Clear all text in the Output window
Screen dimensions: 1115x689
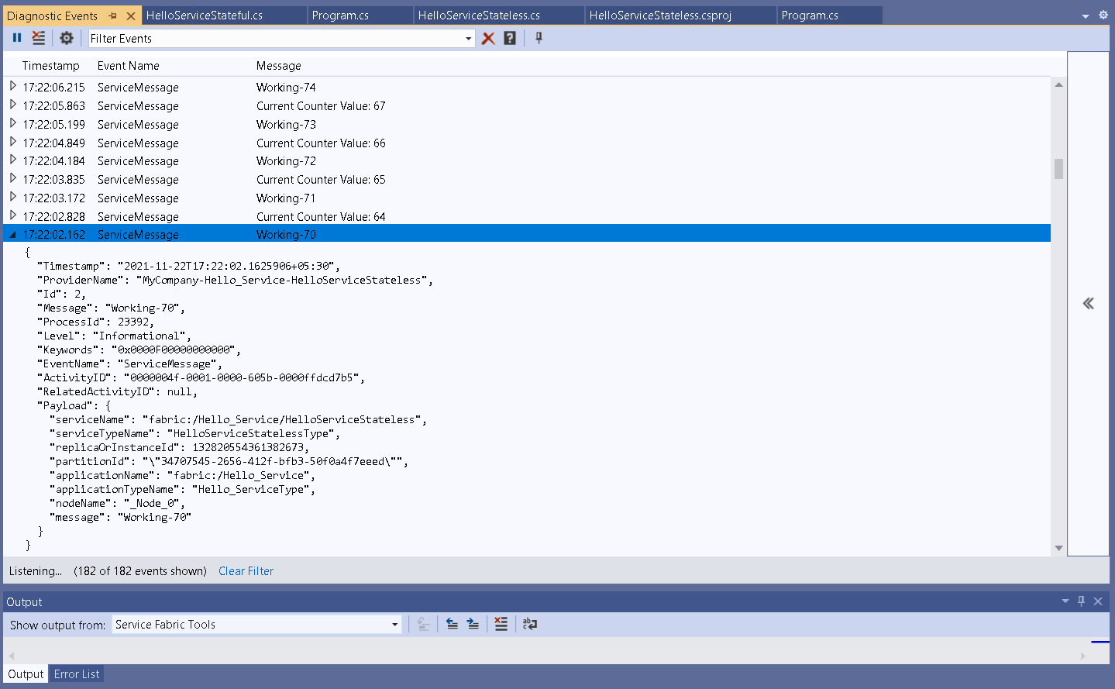click(501, 624)
